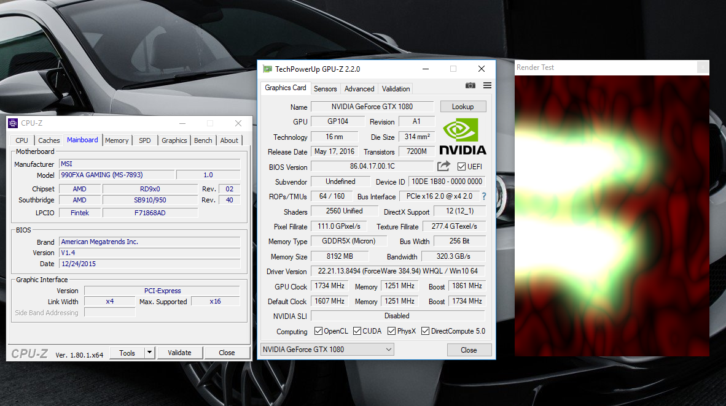Take a screenshot with GPU-Z camera icon
Viewport: 726px width, 406px height.
470,85
